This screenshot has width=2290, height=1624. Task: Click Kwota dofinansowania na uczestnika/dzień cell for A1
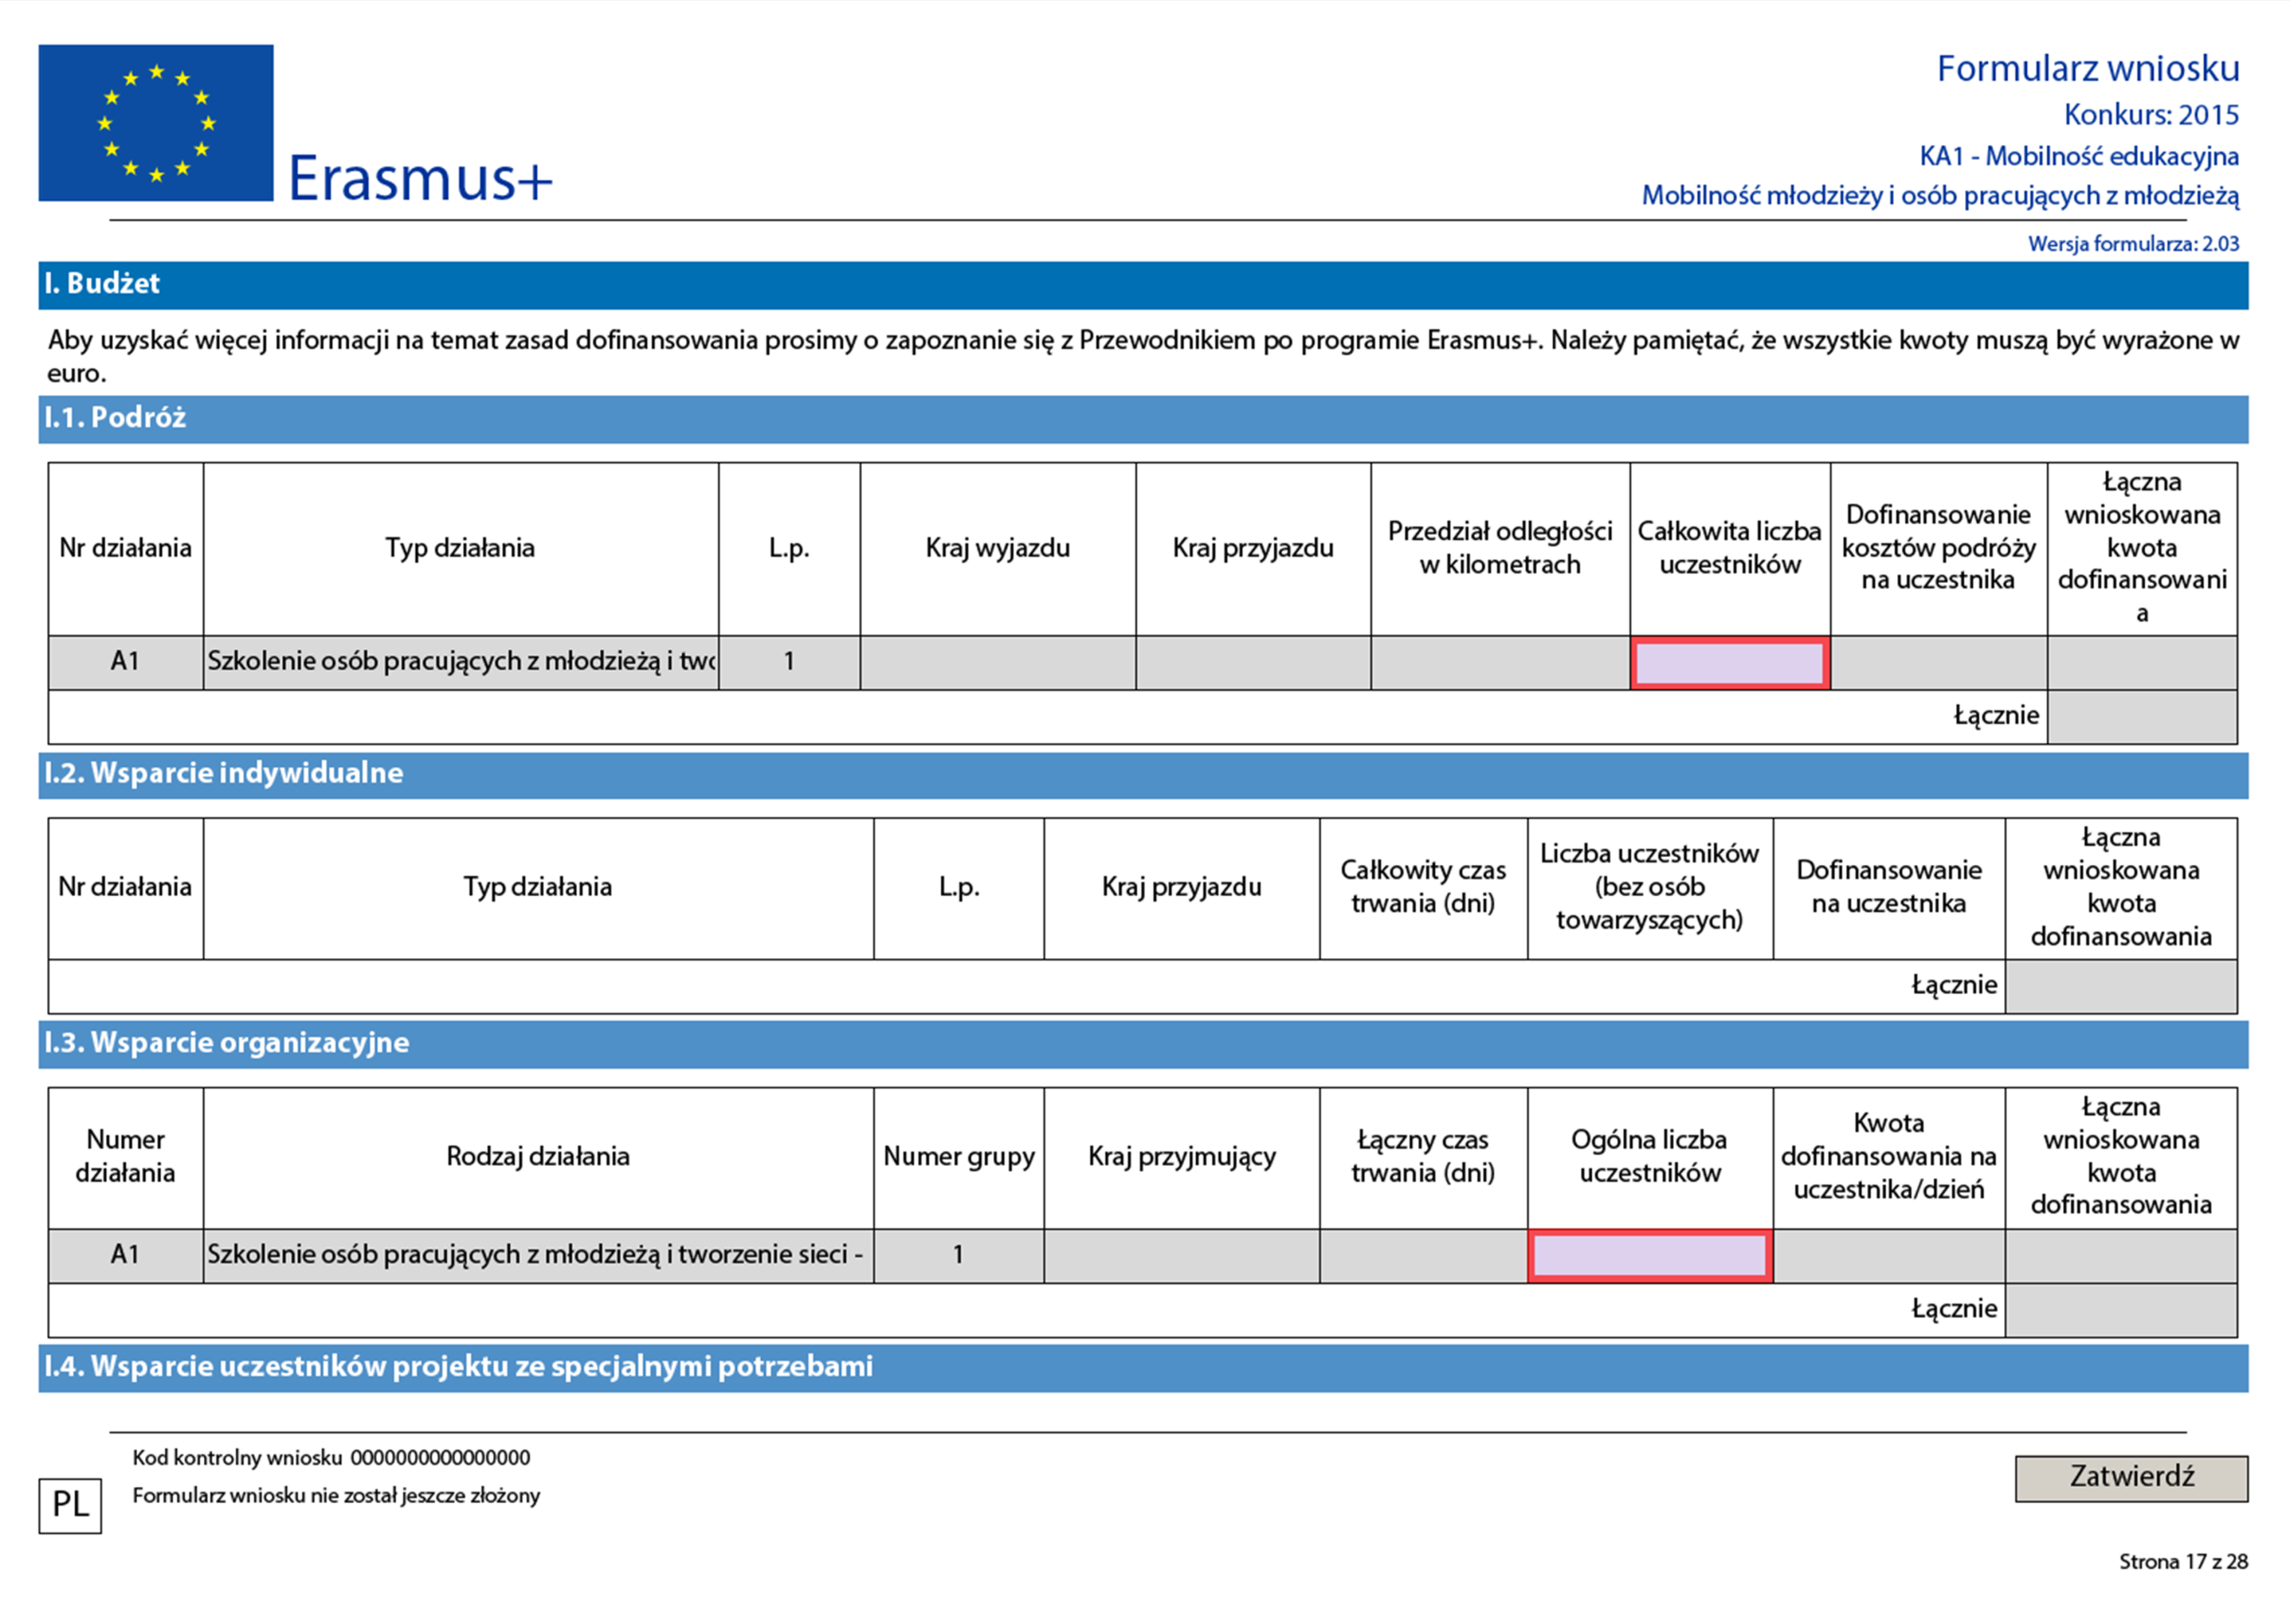coord(1888,1256)
